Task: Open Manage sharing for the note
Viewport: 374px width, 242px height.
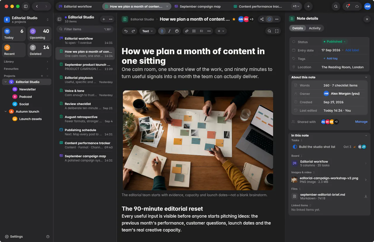Action: pos(361,122)
